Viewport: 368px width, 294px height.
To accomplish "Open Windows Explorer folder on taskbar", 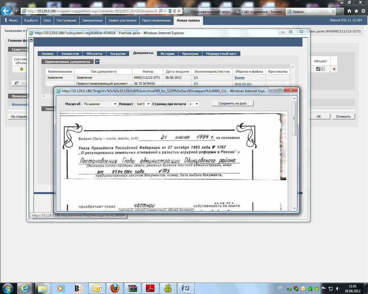I will (x=43, y=288).
